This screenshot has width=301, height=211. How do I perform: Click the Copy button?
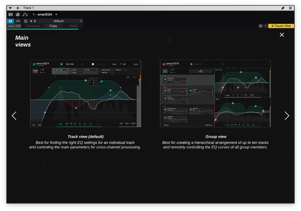click(53, 26)
